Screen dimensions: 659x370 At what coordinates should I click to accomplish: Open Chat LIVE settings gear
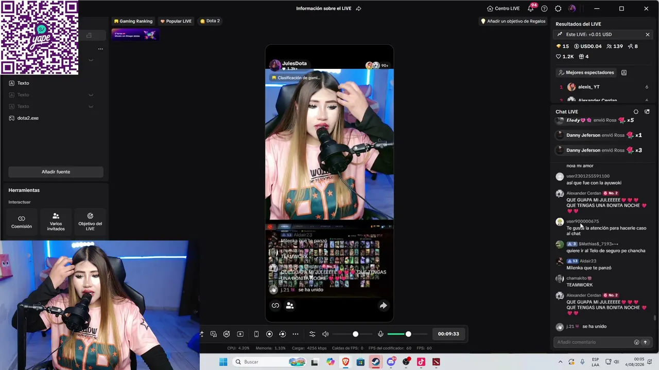coord(636,112)
